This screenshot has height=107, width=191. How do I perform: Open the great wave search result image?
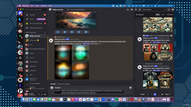coord(158,25)
